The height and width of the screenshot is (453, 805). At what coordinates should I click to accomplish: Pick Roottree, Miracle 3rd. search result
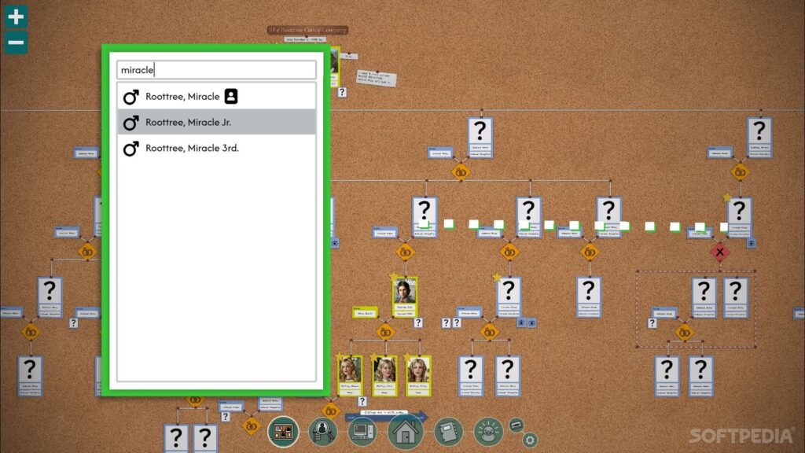pos(192,148)
